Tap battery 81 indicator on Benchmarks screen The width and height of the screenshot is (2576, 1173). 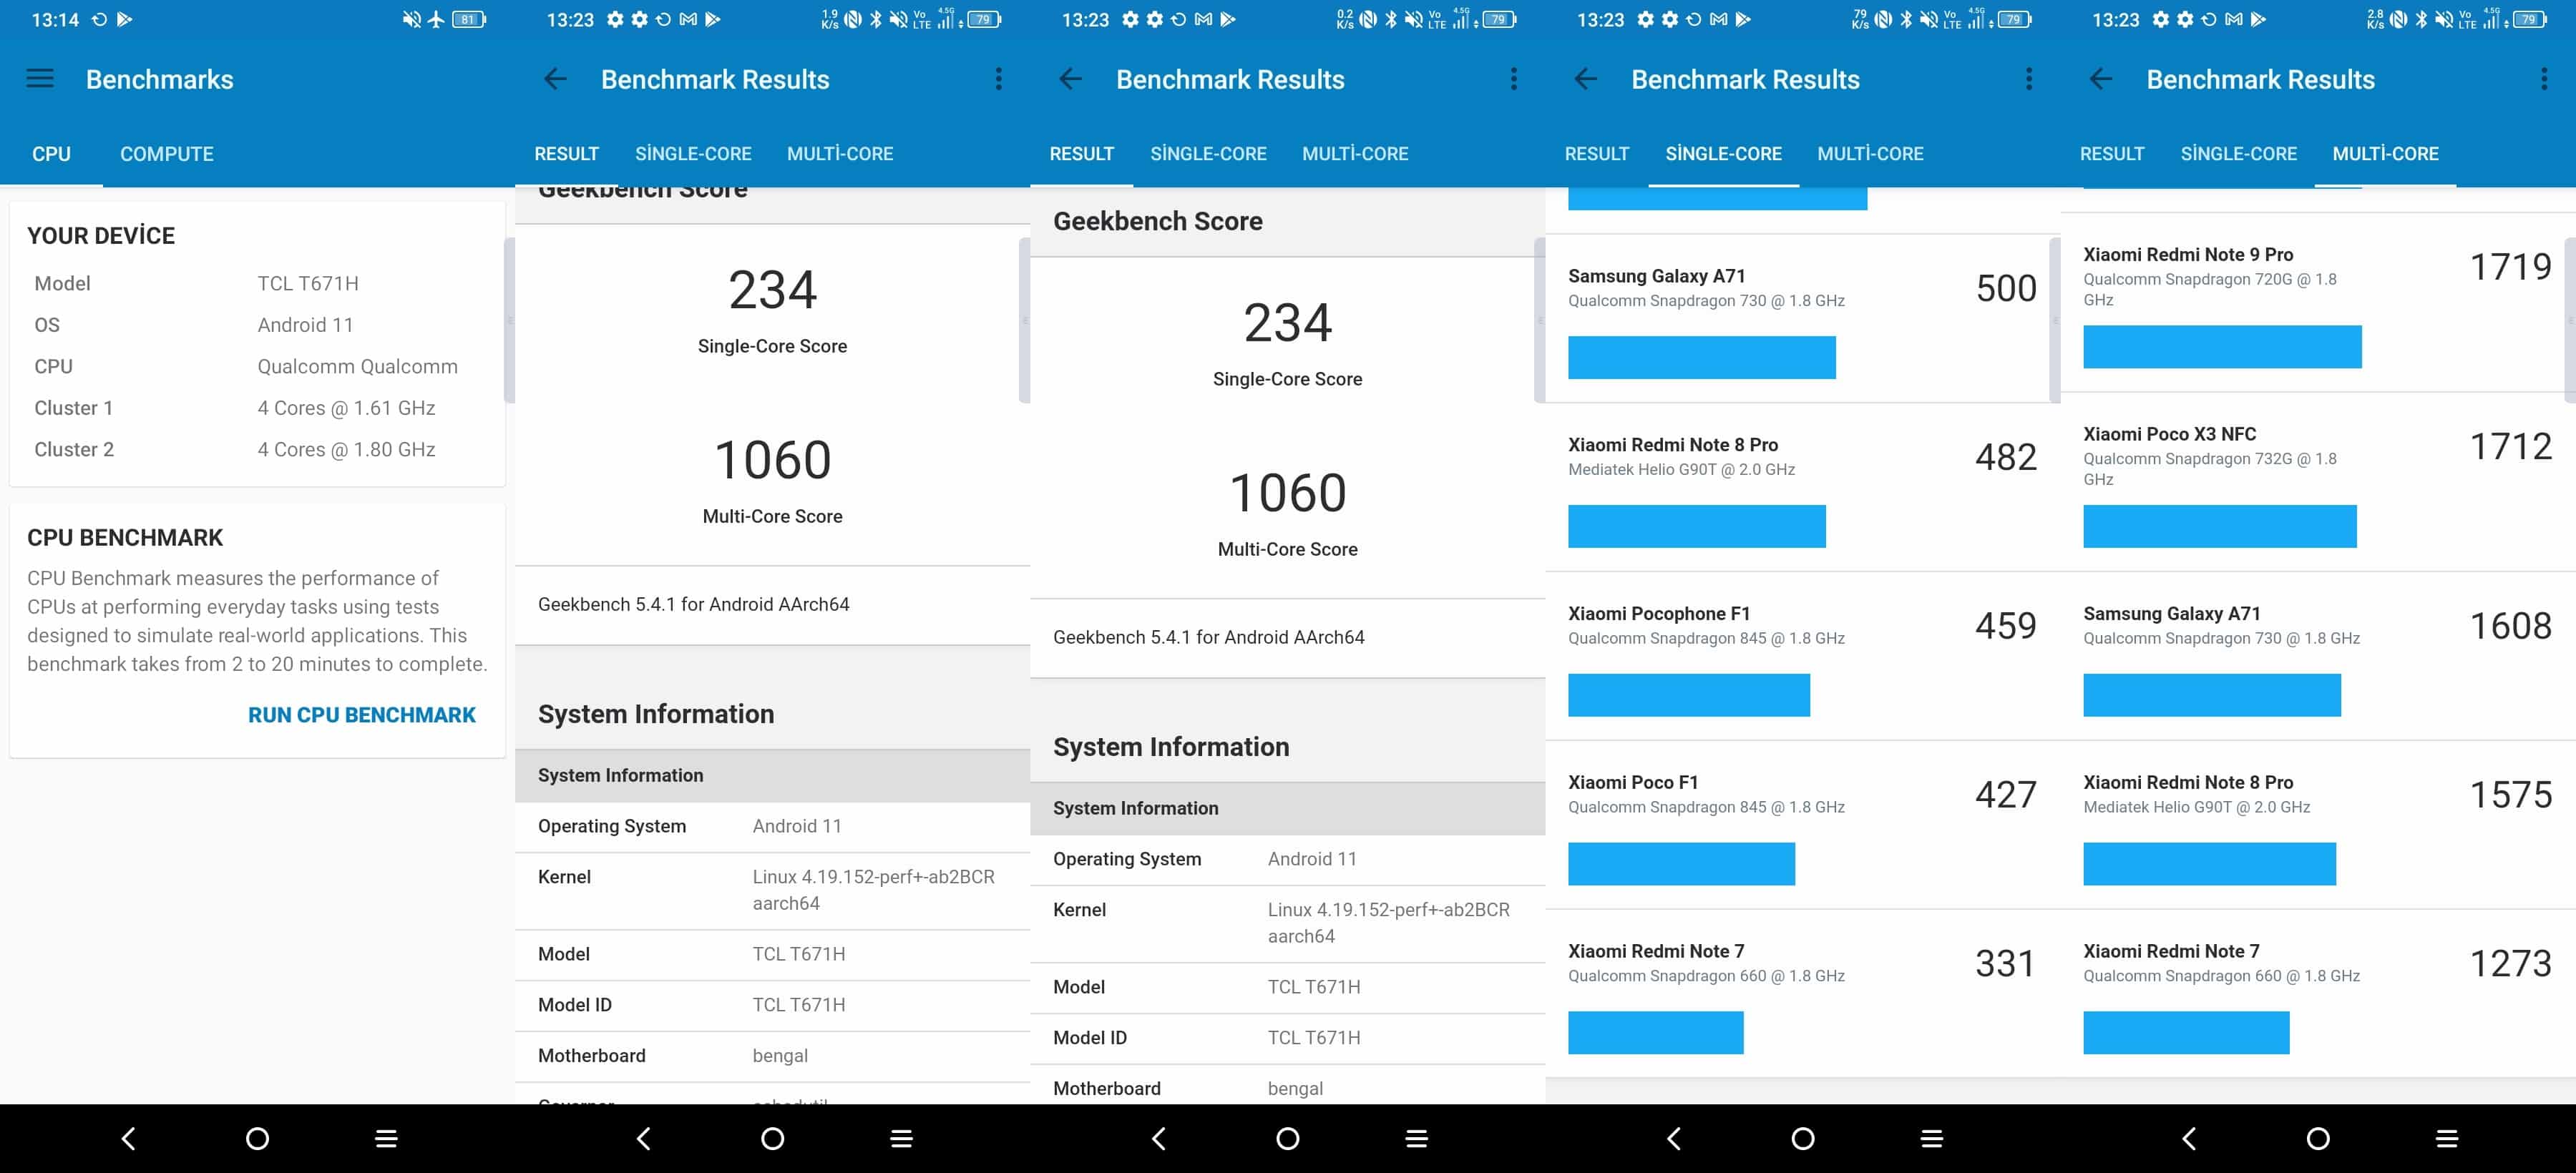469,19
